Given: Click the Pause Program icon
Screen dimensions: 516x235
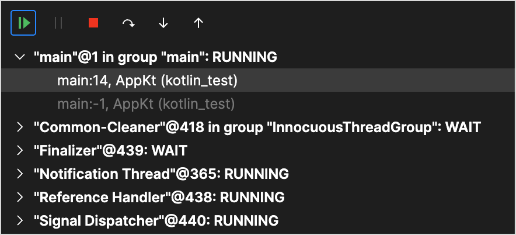Looking at the screenshot, I should click(58, 23).
